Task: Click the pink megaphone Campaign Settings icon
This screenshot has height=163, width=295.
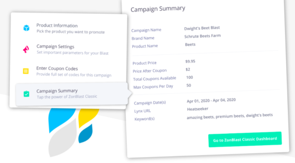Action: 26,49
